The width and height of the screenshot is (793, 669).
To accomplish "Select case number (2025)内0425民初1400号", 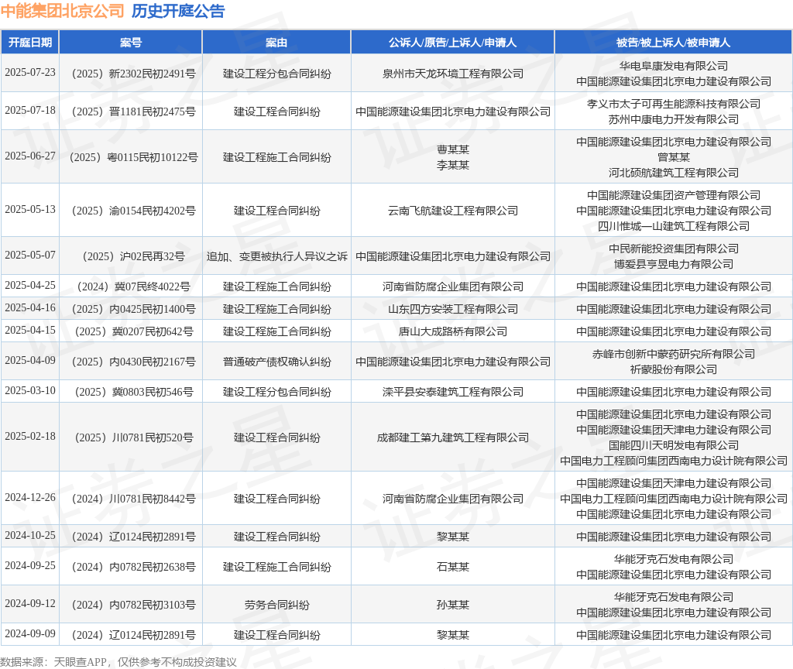I will click(x=133, y=309).
